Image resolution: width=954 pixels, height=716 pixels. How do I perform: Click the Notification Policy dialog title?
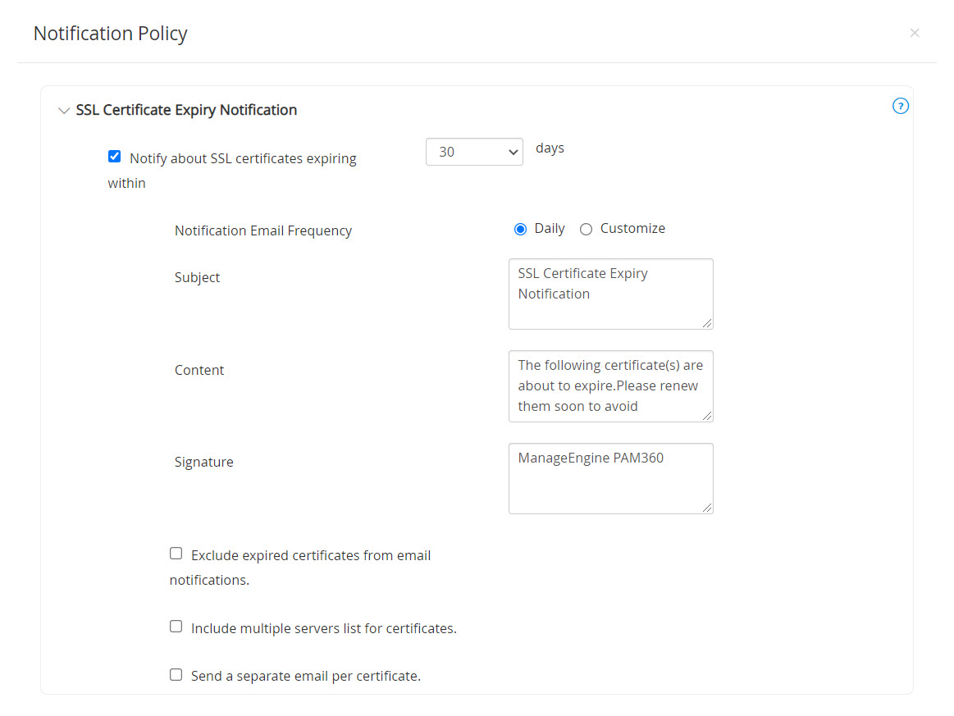(x=110, y=34)
